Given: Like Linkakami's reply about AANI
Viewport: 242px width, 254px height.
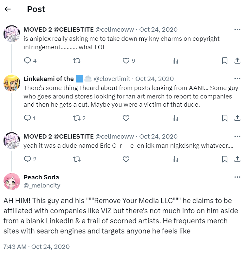Looking at the screenshot, I should 126,118.
